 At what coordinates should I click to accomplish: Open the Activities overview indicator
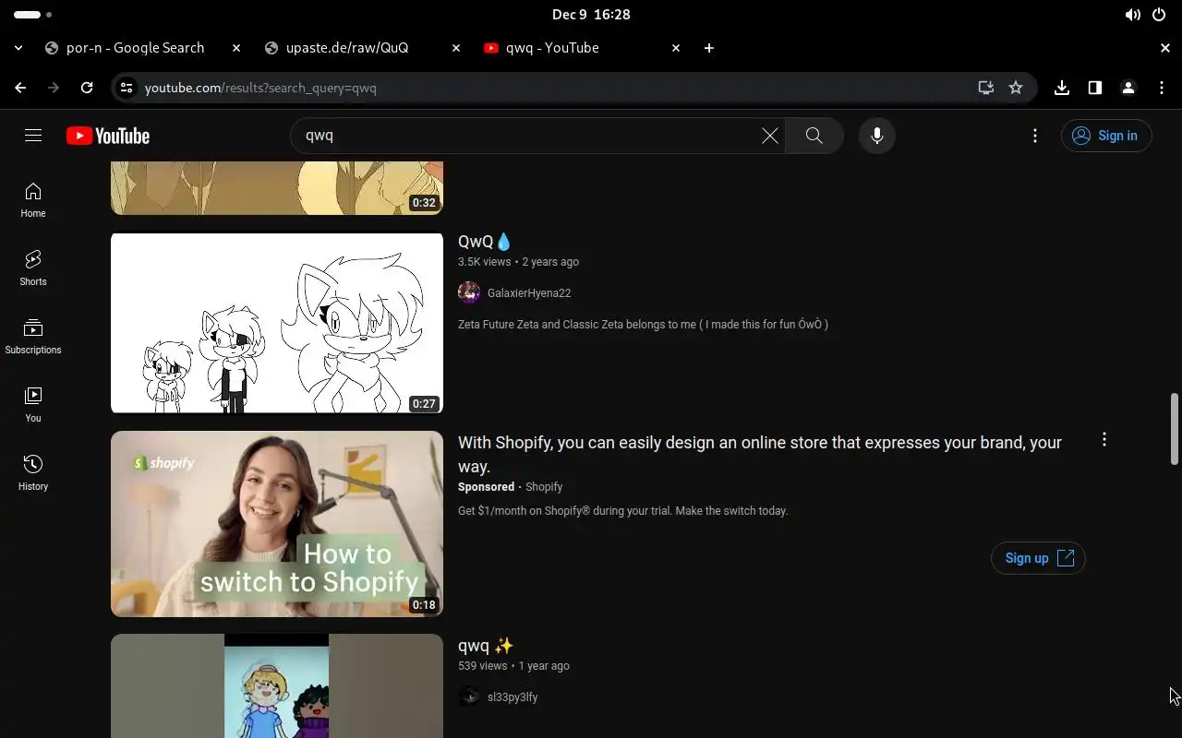click(x=32, y=15)
